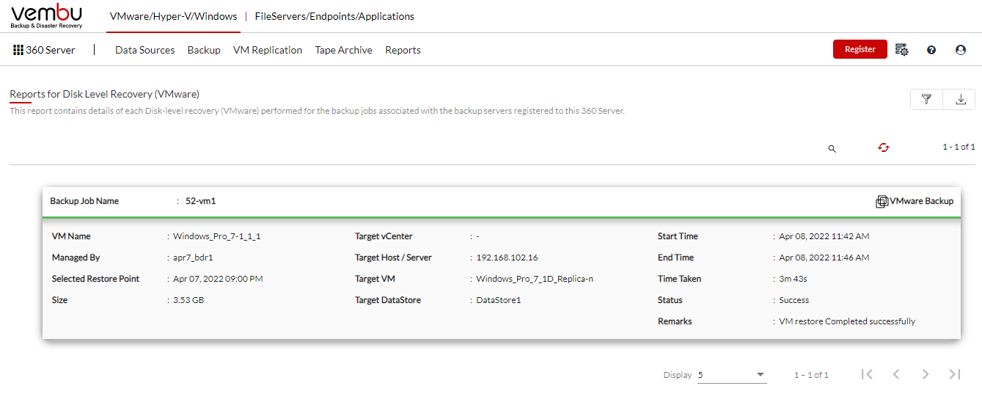
Task: Open the 360 Server grid menu icon
Action: click(x=18, y=50)
